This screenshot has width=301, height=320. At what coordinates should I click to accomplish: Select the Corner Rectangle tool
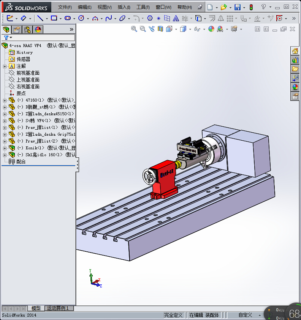pyautogui.click(x=54, y=18)
